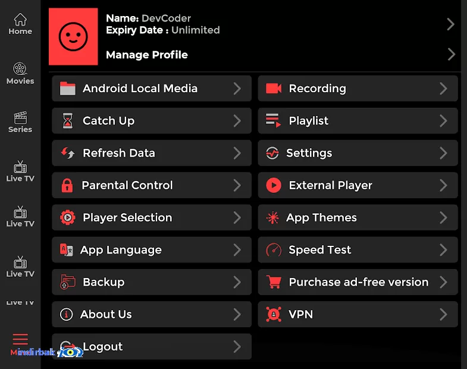The width and height of the screenshot is (467, 369).
Task: Open the Series clapperboard icon
Action: [20, 118]
